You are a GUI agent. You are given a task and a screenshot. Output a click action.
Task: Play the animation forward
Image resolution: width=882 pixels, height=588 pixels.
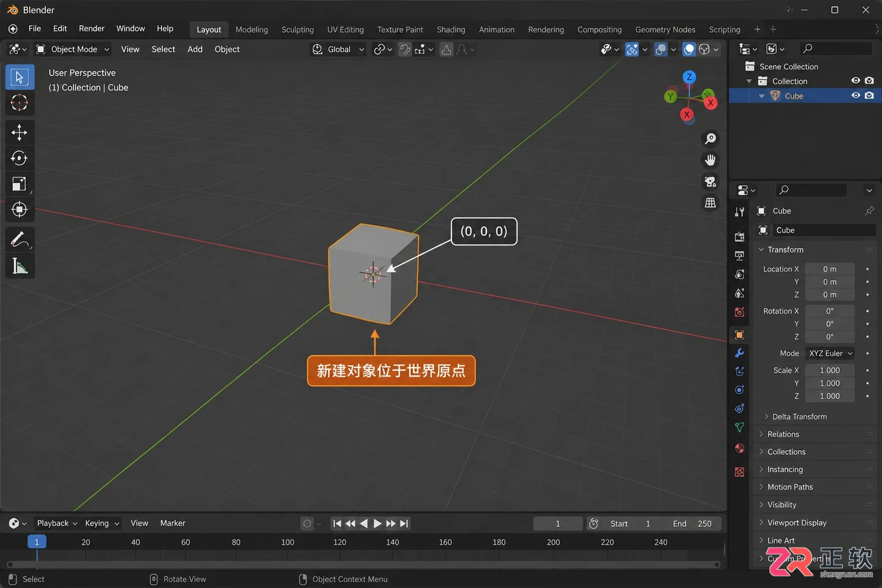pos(377,524)
